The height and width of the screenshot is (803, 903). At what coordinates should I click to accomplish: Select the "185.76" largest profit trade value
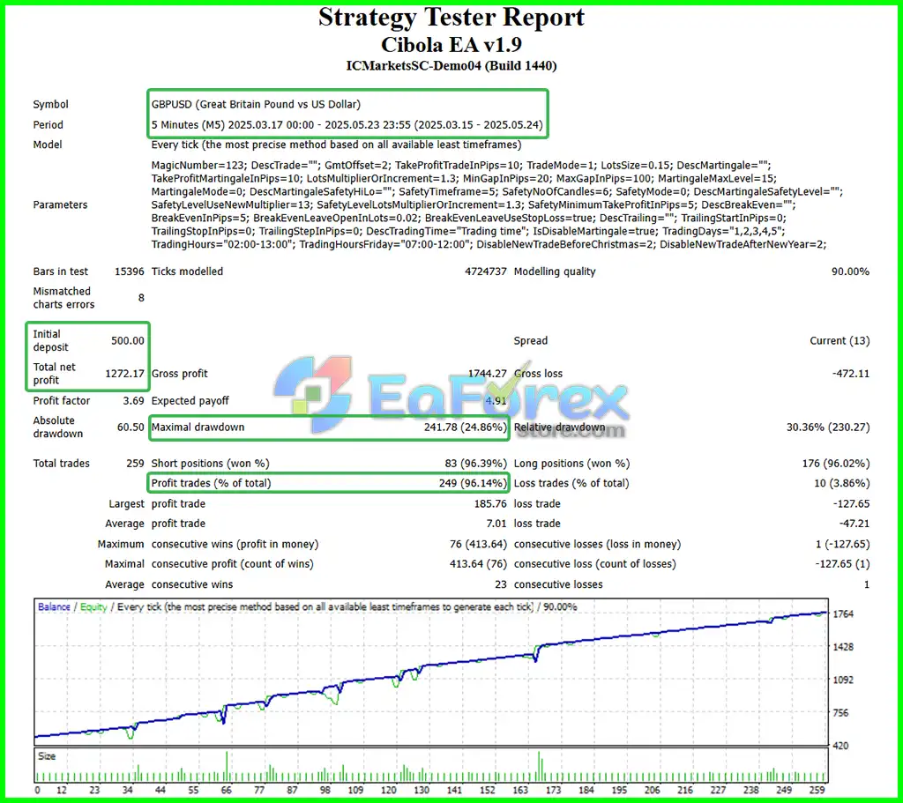tap(490, 503)
